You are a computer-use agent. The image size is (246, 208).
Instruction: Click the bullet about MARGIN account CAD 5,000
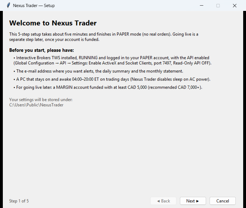point(108,87)
